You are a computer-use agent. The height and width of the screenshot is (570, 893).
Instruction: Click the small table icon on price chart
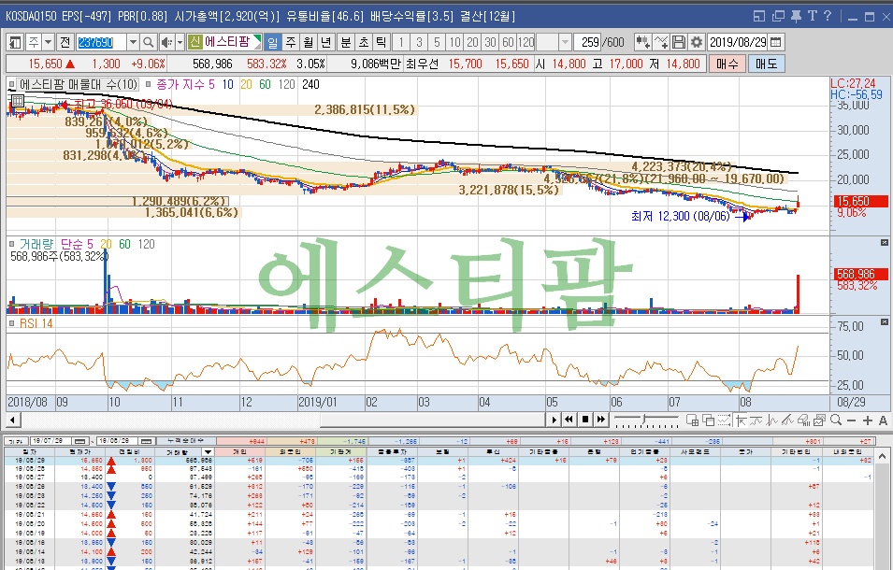pyautogui.click(x=17, y=101)
